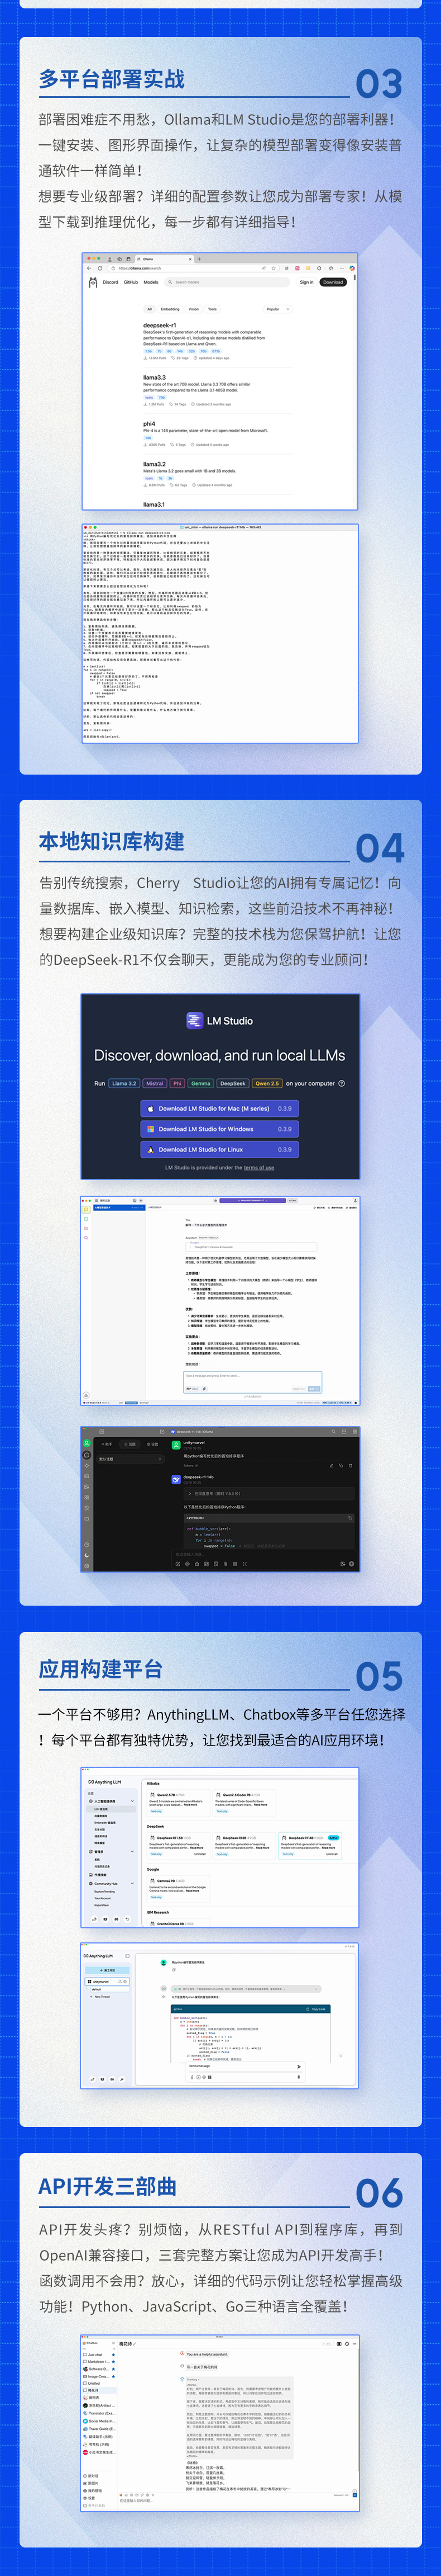This screenshot has width=441, height=2576.
Task: Select the active DeepSeek R1 14B card
Action: point(309,1845)
